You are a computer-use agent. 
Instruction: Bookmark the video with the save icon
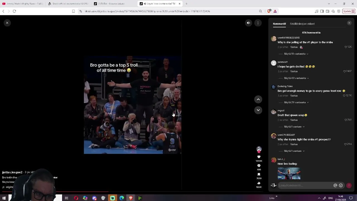(x=259, y=175)
